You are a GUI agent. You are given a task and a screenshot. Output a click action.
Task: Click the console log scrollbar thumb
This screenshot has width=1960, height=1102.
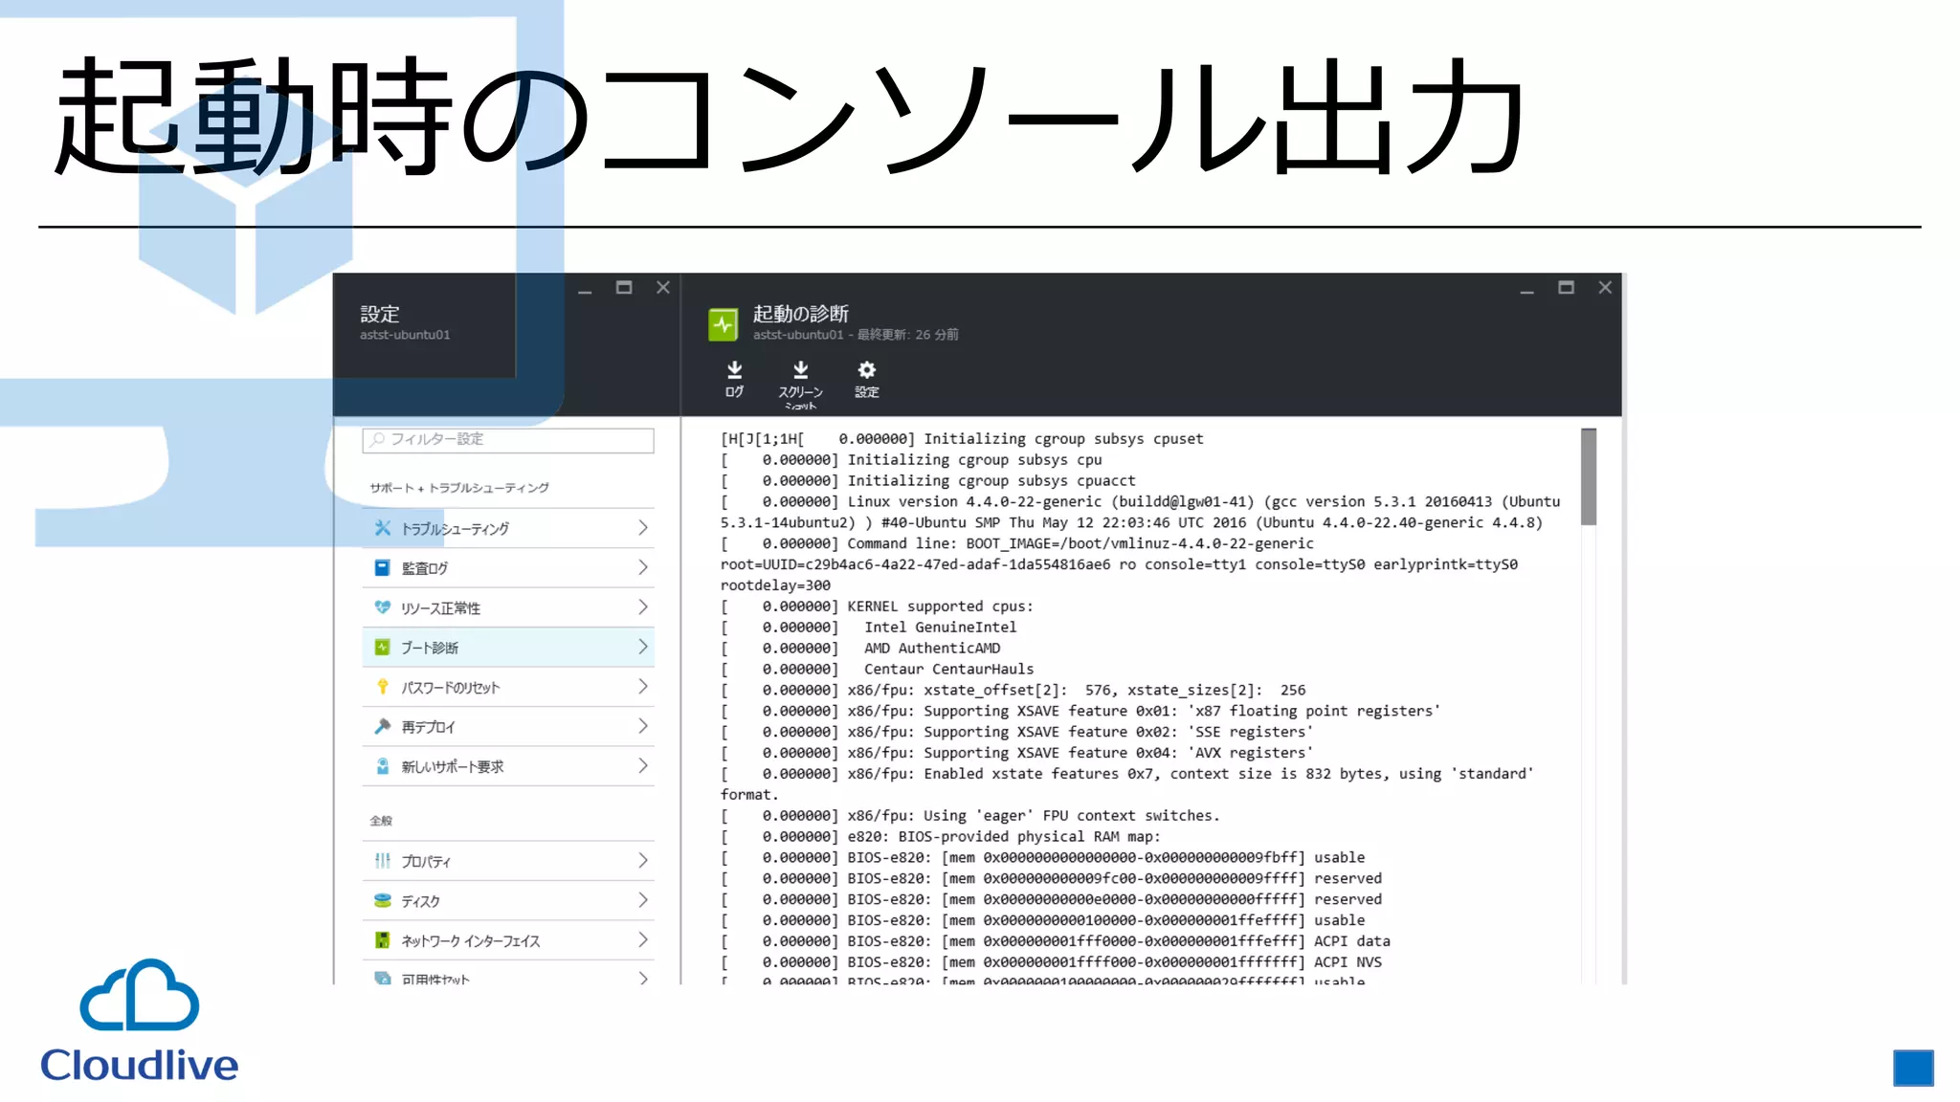tap(1589, 476)
